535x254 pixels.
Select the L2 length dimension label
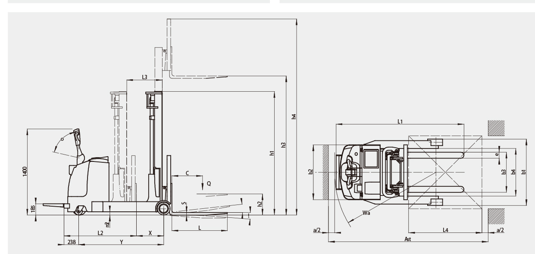coord(100,232)
